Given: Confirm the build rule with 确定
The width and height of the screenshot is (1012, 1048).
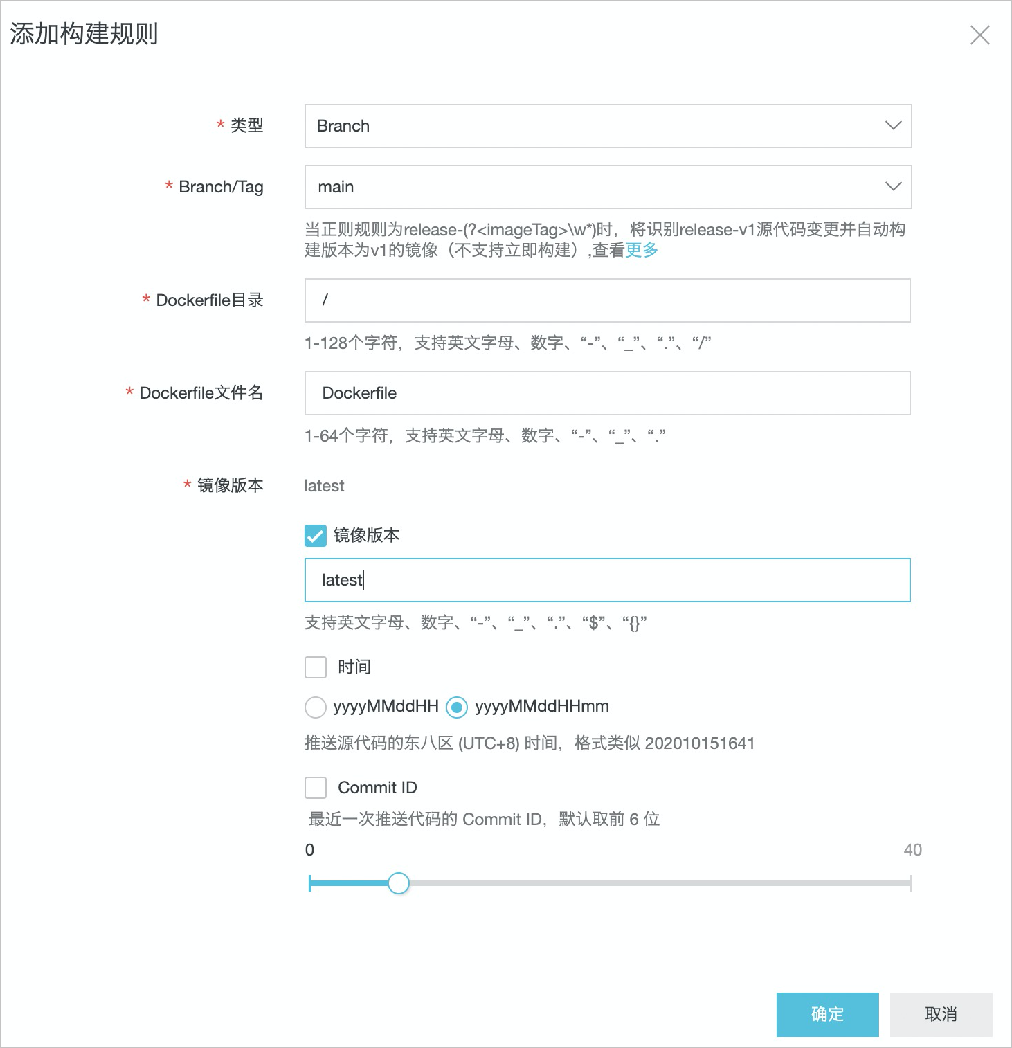Looking at the screenshot, I should 828,1015.
